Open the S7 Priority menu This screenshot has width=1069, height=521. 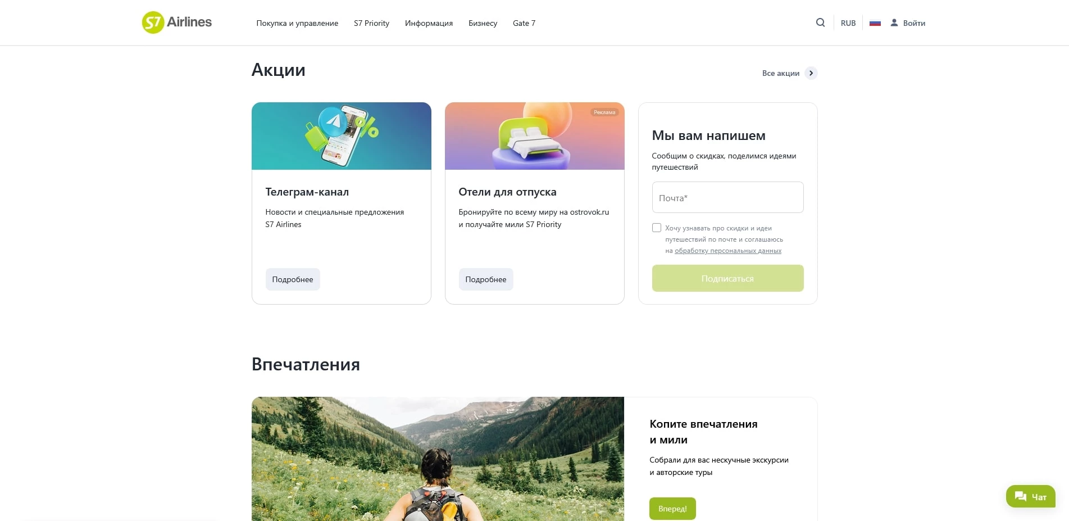pos(371,23)
